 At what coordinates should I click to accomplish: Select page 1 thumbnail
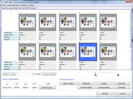[x=27, y=22]
